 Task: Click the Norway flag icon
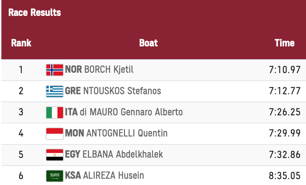click(55, 70)
